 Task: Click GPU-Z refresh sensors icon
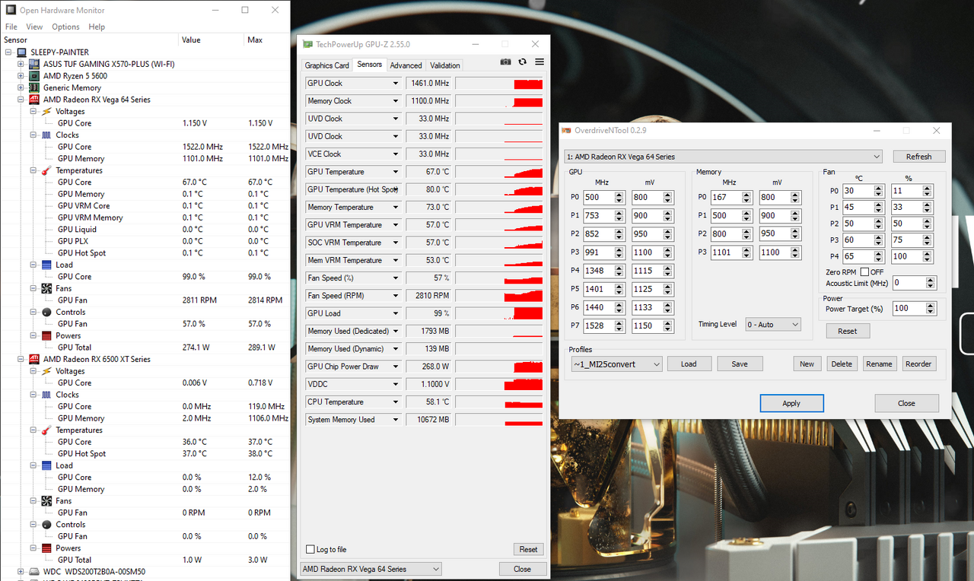[522, 62]
